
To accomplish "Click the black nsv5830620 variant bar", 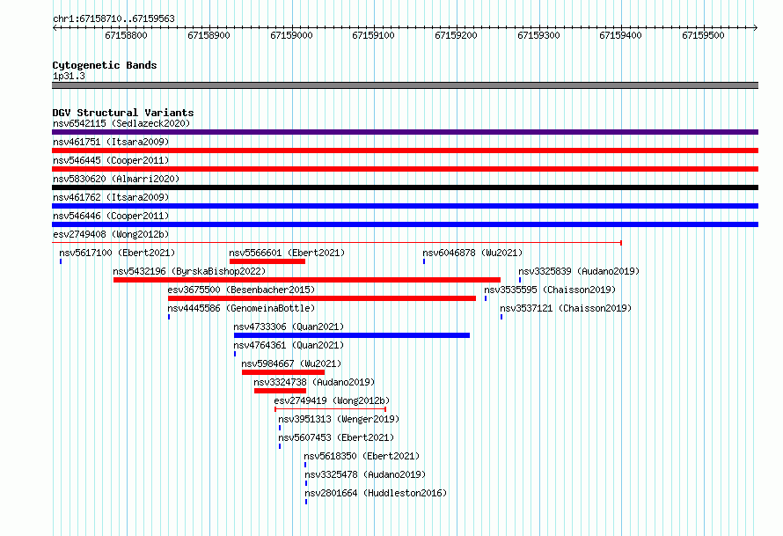I will point(405,187).
